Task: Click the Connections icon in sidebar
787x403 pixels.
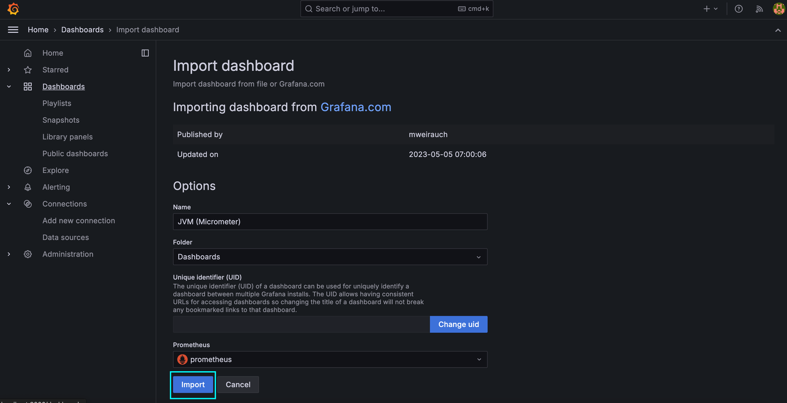Action: (x=28, y=204)
